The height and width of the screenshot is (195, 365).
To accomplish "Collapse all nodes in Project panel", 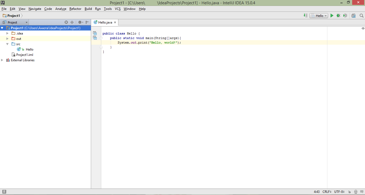I will (x=72, y=22).
